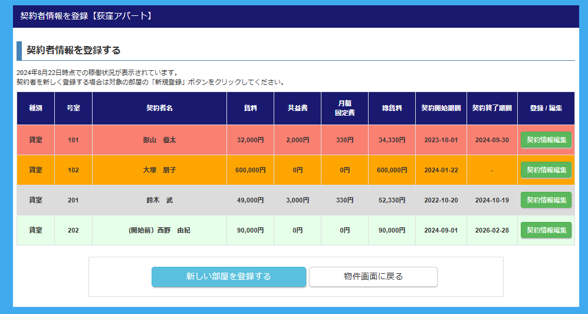Screen dimensions: 588x314
Task: Select the 2024-09-30 contract end date
Action: pyautogui.click(x=492, y=140)
